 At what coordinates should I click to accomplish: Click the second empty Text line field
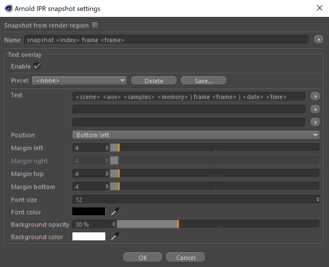189,109
